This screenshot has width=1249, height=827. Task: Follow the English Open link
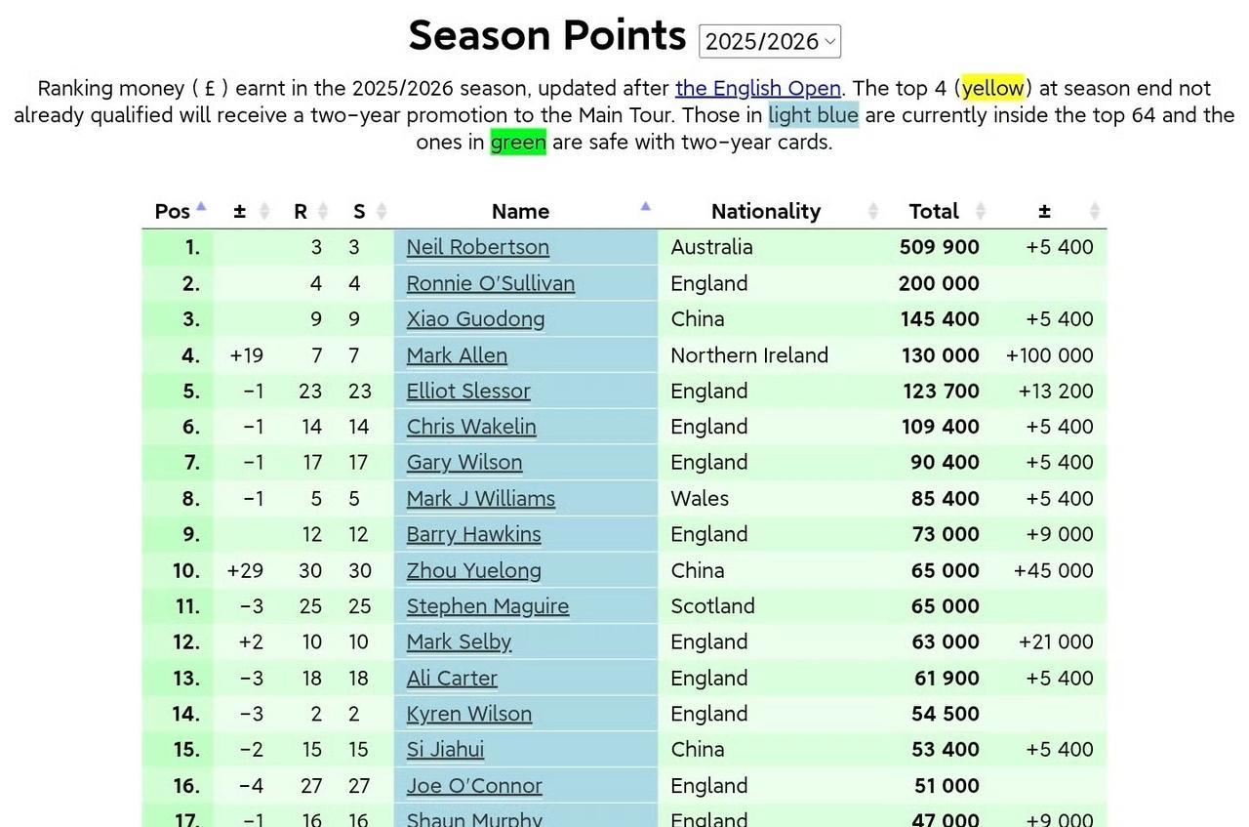tap(757, 88)
